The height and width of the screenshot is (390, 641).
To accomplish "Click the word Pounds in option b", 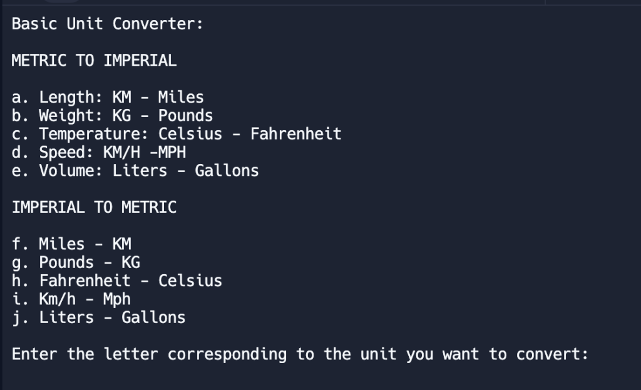I will [x=185, y=116].
